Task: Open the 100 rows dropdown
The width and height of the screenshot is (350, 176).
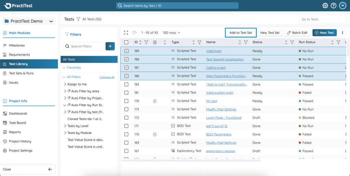Action: 172,33
